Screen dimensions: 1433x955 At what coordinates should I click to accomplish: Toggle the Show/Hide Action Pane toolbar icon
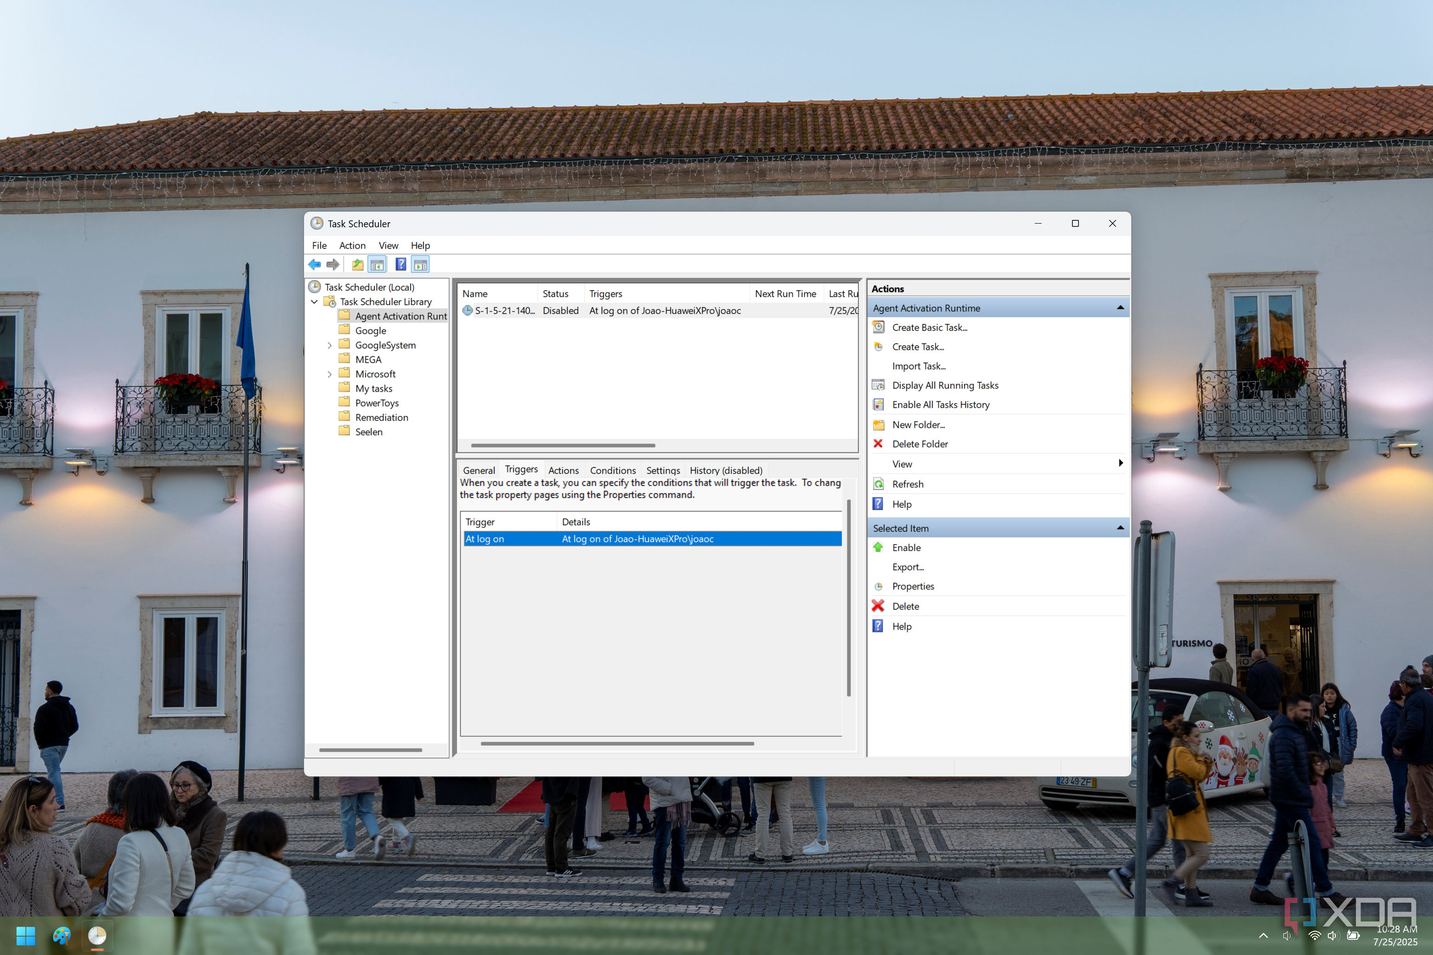click(420, 264)
